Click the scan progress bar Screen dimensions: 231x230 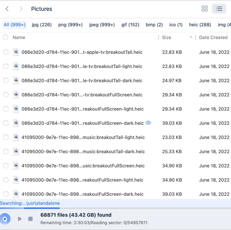[x=115, y=208]
